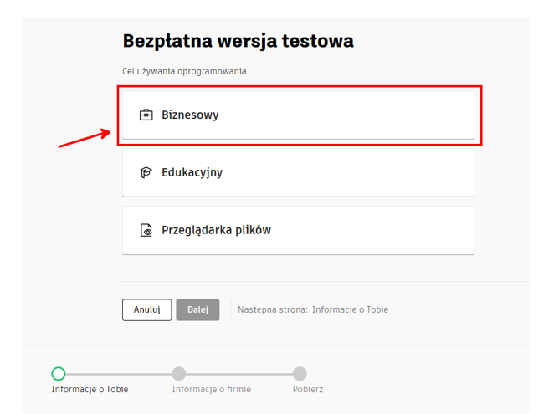This screenshot has height=414, width=559.
Task: Select the Biznesowy usage option
Action: 298,115
